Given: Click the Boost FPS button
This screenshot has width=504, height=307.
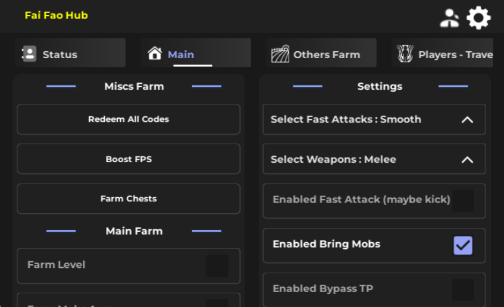Looking at the screenshot, I should tap(129, 159).
